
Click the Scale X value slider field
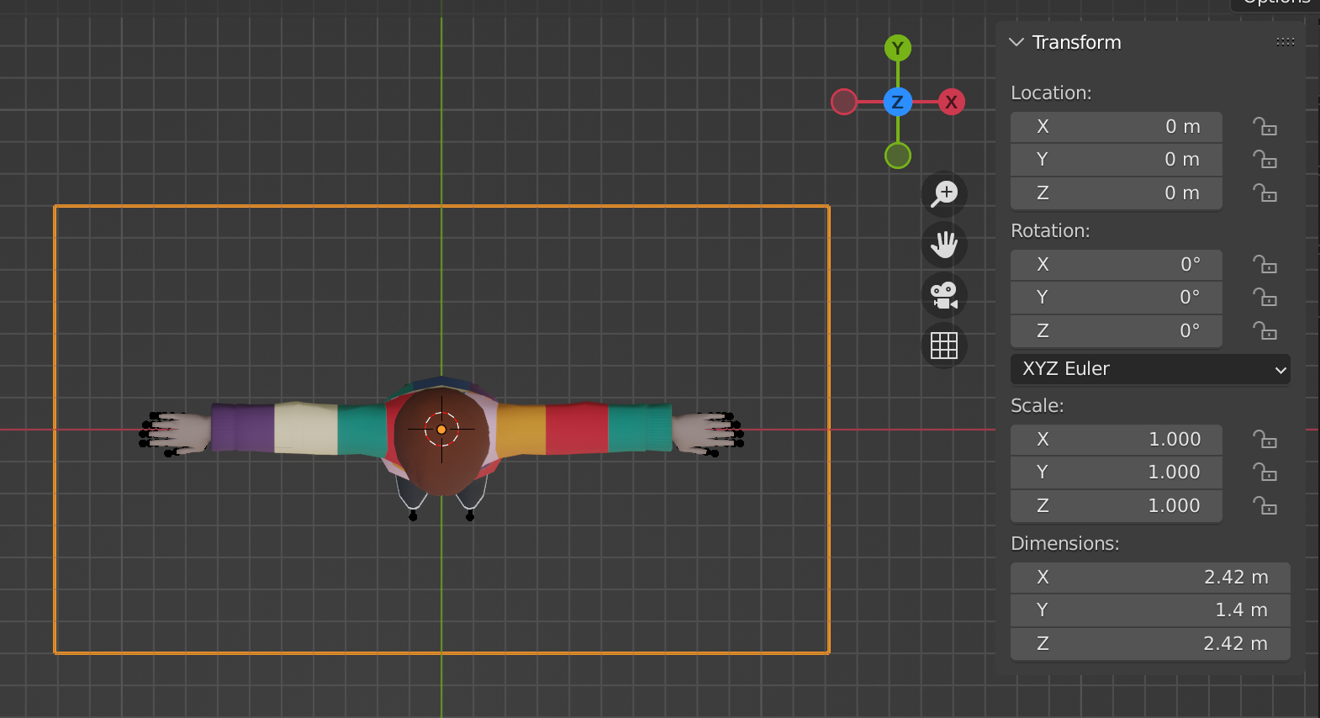click(x=1116, y=439)
